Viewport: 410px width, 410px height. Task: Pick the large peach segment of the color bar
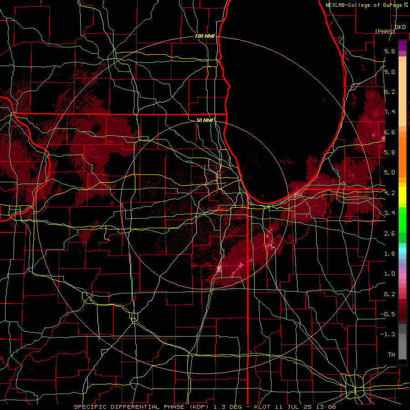[402, 94]
